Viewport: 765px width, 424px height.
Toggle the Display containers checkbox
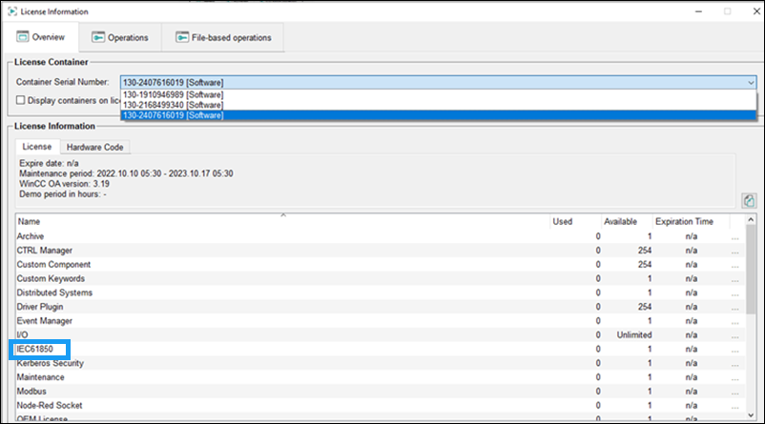pos(21,100)
